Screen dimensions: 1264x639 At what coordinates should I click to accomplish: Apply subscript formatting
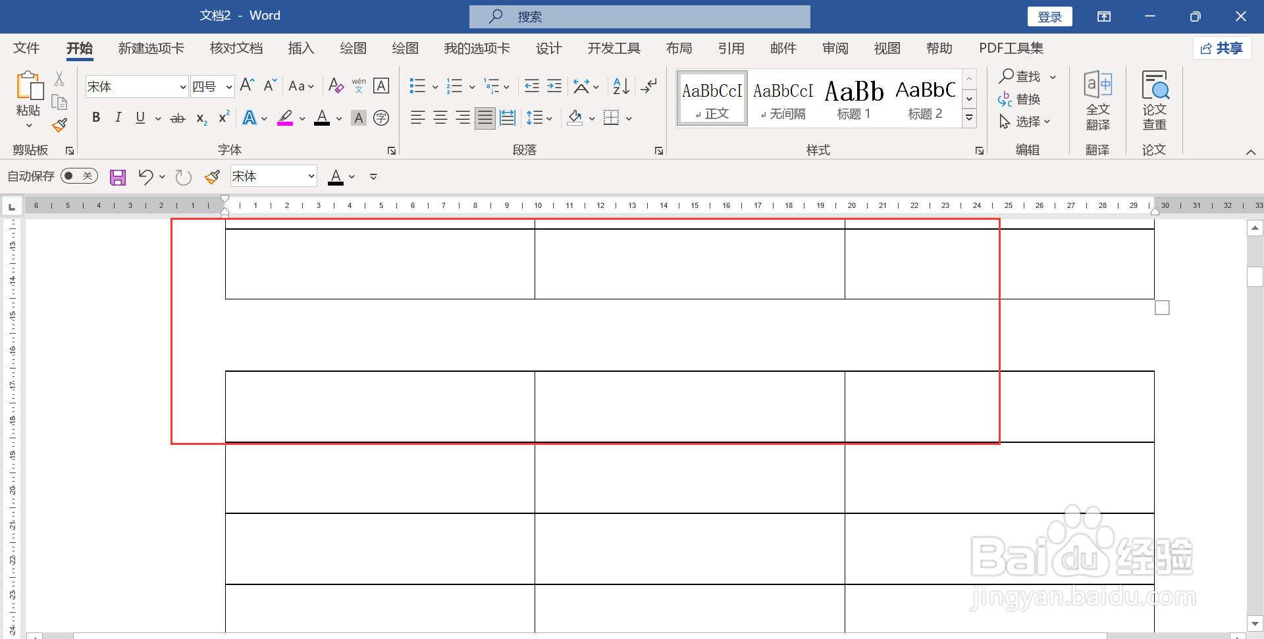(201, 118)
